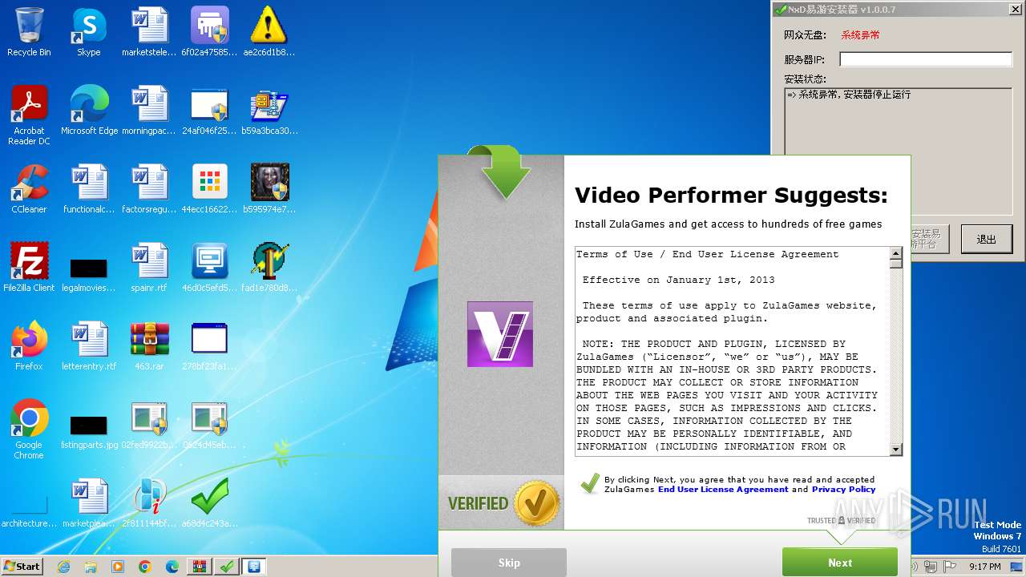
Task: Open the CCleaner desktop shortcut
Action: click(29, 189)
